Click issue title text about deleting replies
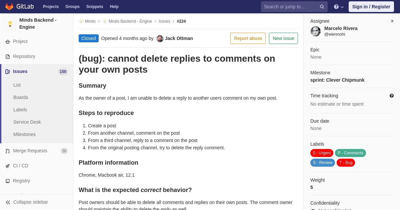 177,64
